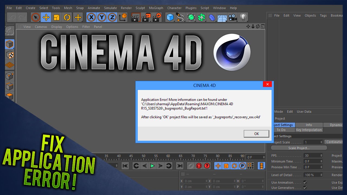Open the MoGraph menu
The image size is (347, 195).
point(156,8)
